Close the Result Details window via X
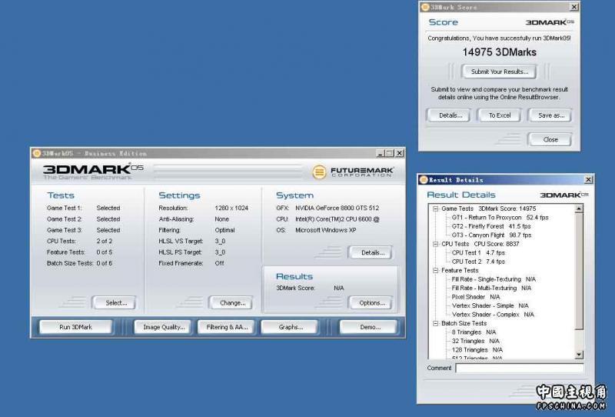This screenshot has height=417, width=615. pyautogui.click(x=588, y=180)
